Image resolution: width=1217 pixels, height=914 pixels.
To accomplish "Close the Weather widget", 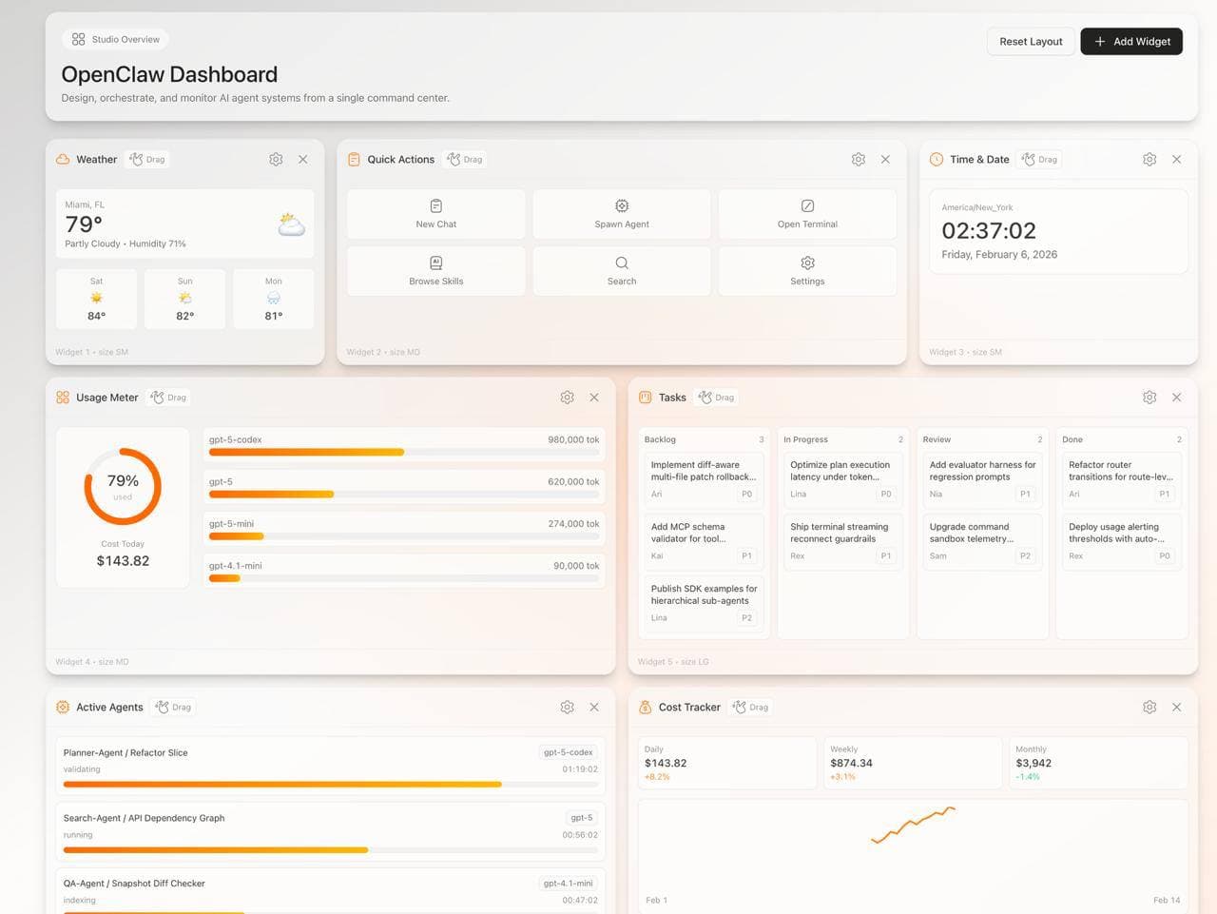I will point(303,159).
